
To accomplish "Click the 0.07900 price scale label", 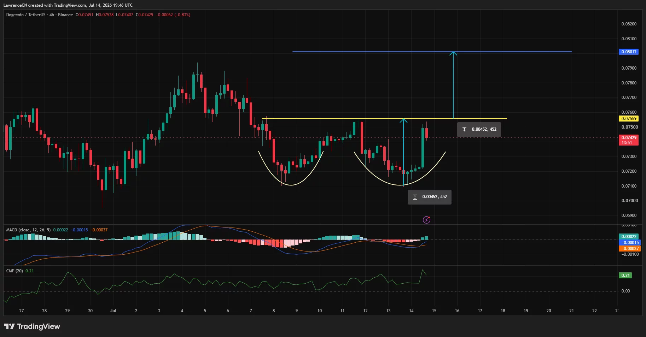I will point(629,68).
